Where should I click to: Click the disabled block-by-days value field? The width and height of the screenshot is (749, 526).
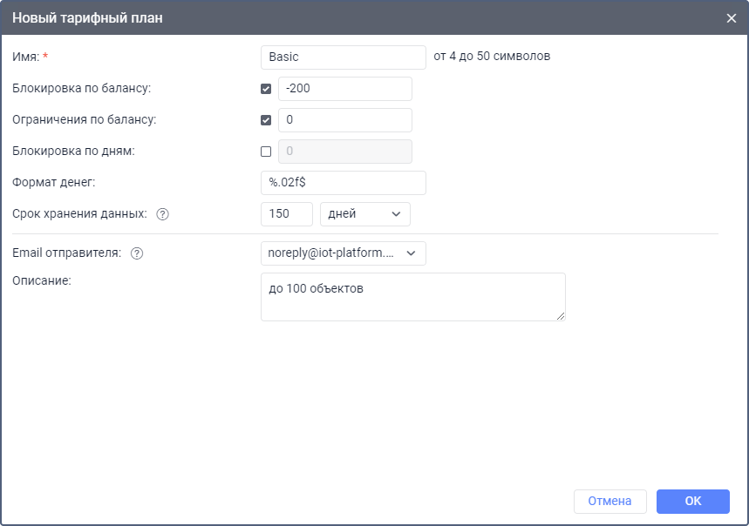[345, 152]
